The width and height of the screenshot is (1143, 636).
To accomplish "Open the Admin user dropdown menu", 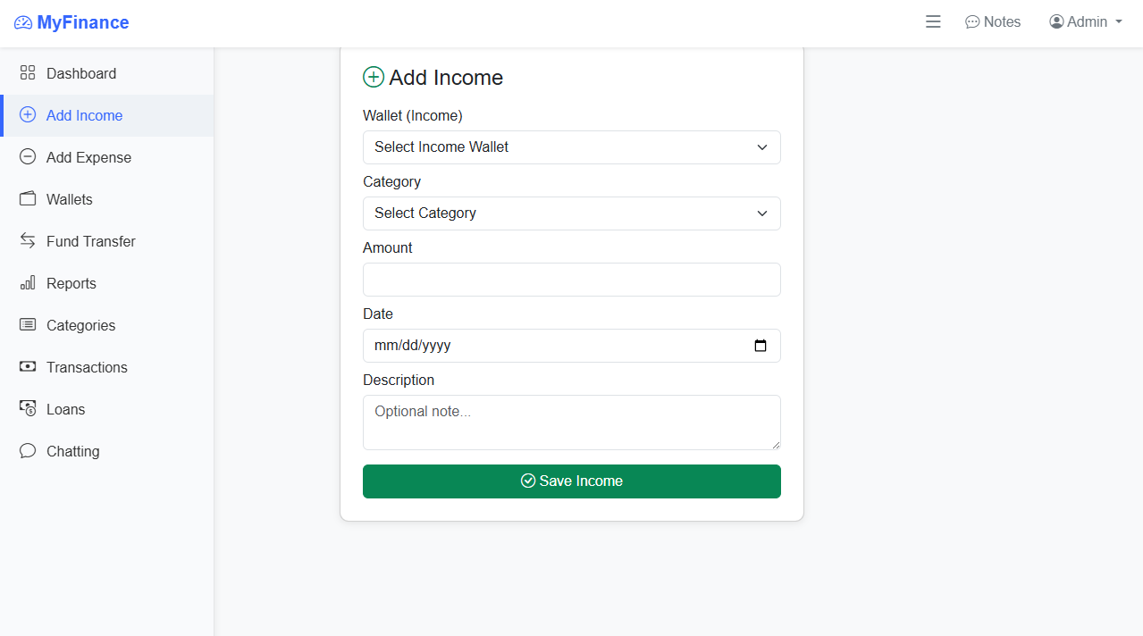I will pos(1086,22).
